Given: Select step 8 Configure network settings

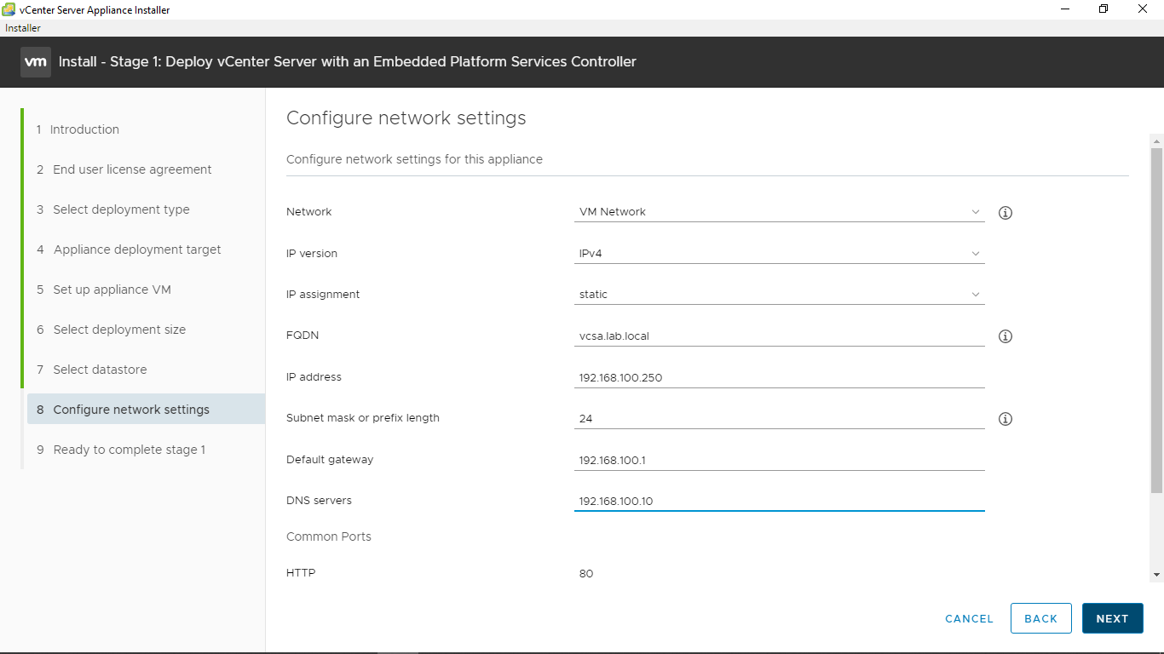Looking at the screenshot, I should tap(145, 410).
